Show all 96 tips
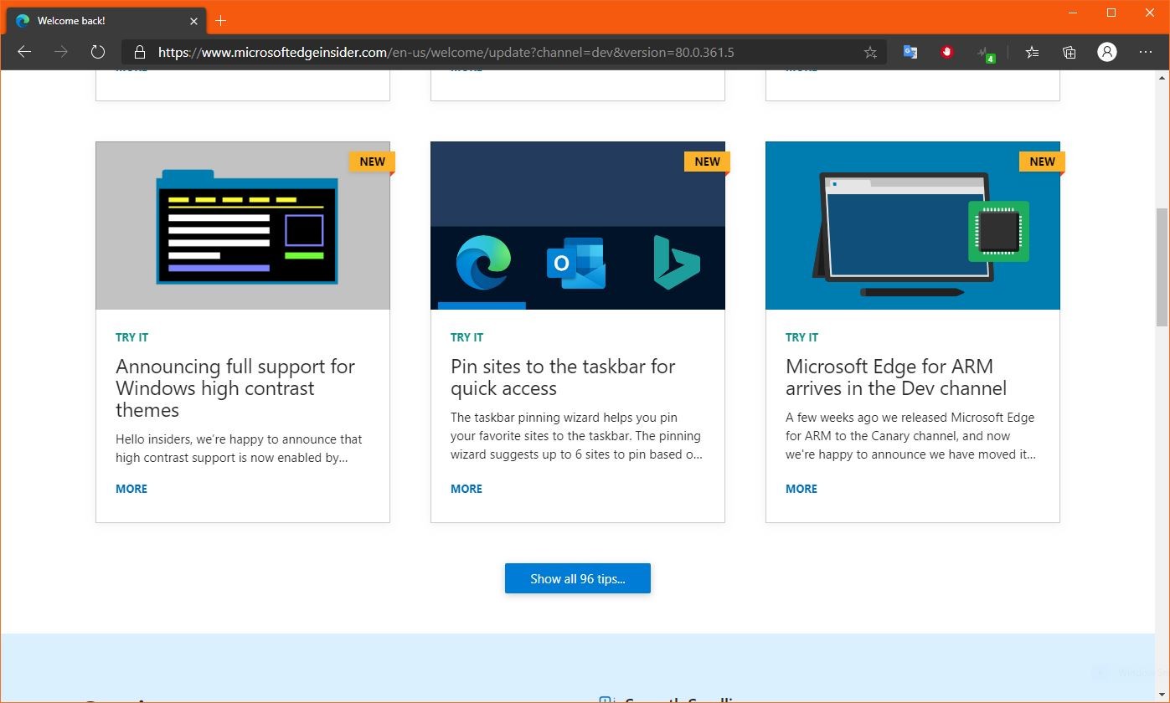The image size is (1170, 703). tap(578, 578)
